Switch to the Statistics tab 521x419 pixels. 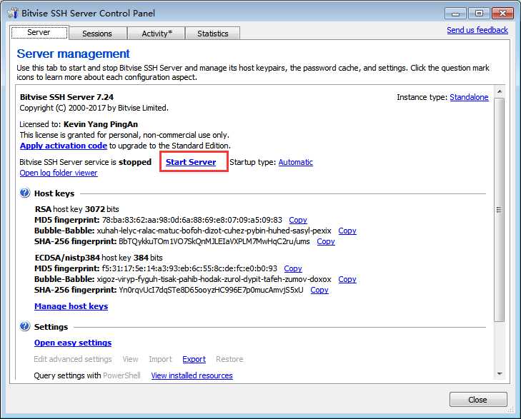pos(213,34)
